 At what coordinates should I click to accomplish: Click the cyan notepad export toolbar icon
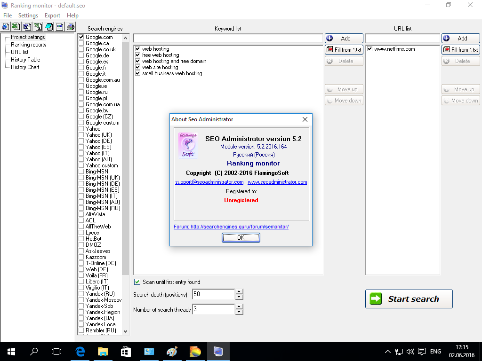tap(49, 27)
